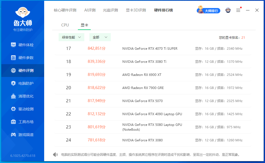Click the user avatar icon
The width and height of the screenshot is (265, 163).
tap(228, 10)
